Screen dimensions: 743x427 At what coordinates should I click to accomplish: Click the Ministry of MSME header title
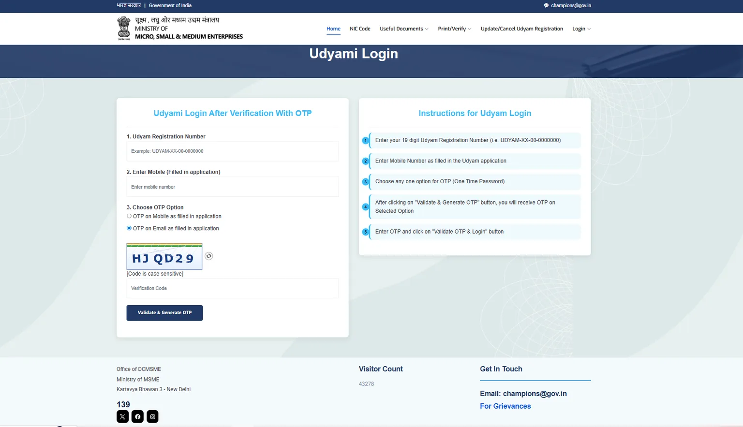point(189,28)
